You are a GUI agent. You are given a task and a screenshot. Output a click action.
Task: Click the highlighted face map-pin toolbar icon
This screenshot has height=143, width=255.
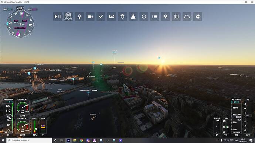click(68, 17)
